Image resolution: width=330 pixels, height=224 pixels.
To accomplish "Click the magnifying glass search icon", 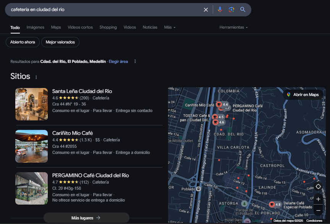I will [243, 10].
